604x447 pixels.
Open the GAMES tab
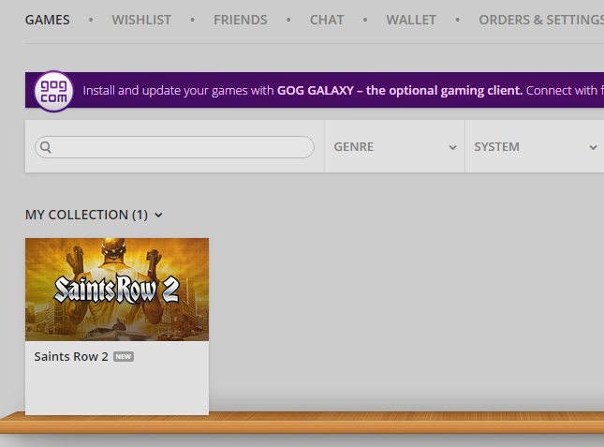click(48, 20)
